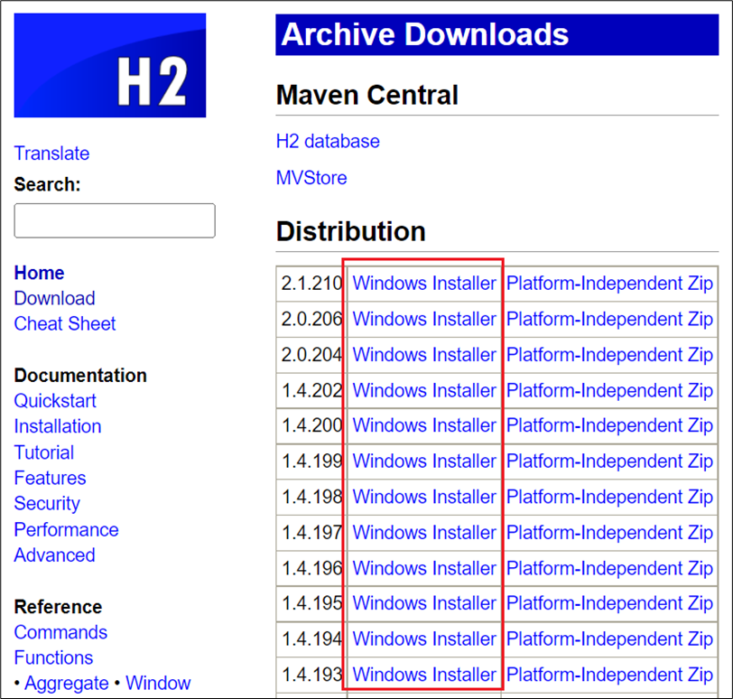Download Windows Installer for version 2.0.206
Screen dimensions: 733x699
click(424, 319)
